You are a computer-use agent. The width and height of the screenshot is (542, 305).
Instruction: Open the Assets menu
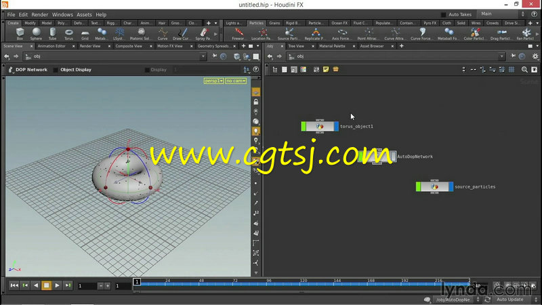(x=84, y=14)
